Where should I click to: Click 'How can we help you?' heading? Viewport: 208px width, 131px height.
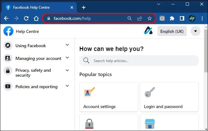(111, 49)
